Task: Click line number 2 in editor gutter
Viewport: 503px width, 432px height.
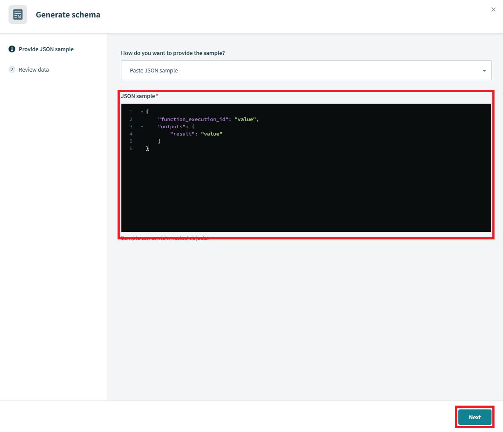Action: [131, 119]
